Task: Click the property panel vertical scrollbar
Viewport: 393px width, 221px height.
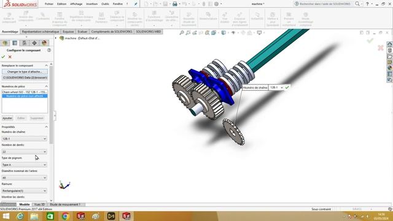Action: click(51, 105)
